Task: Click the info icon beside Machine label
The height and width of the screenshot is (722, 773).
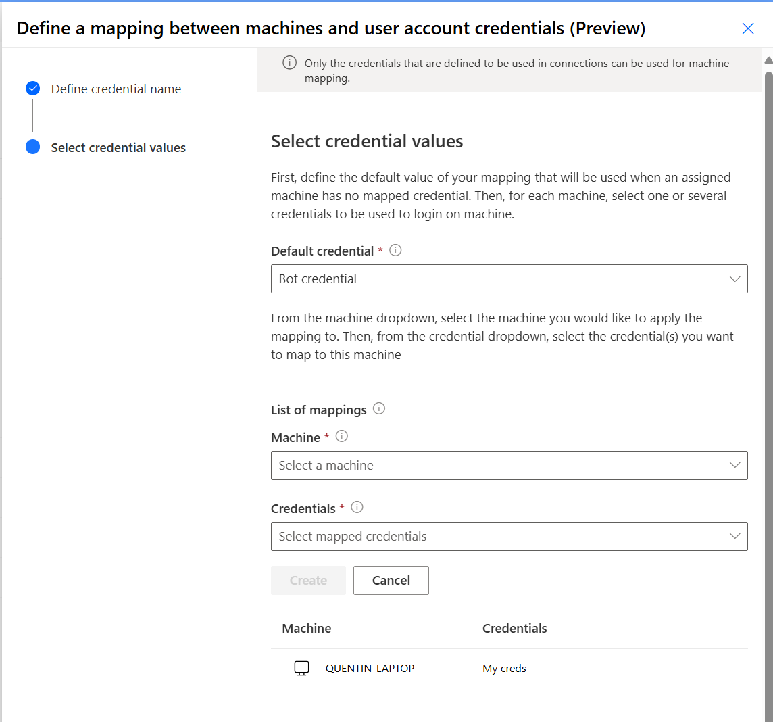Action: click(x=342, y=437)
